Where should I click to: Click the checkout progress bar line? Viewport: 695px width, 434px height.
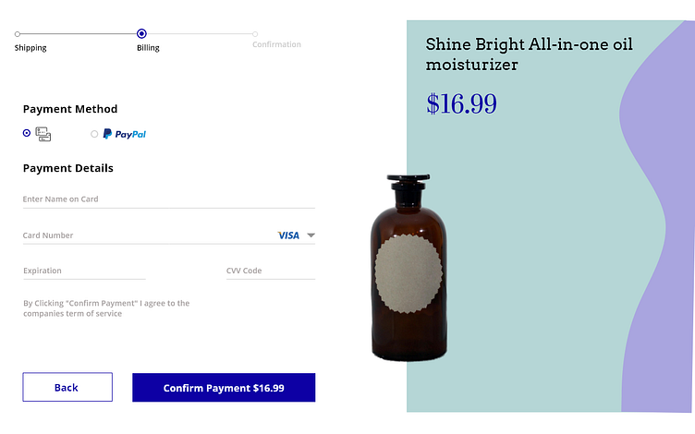79,34
